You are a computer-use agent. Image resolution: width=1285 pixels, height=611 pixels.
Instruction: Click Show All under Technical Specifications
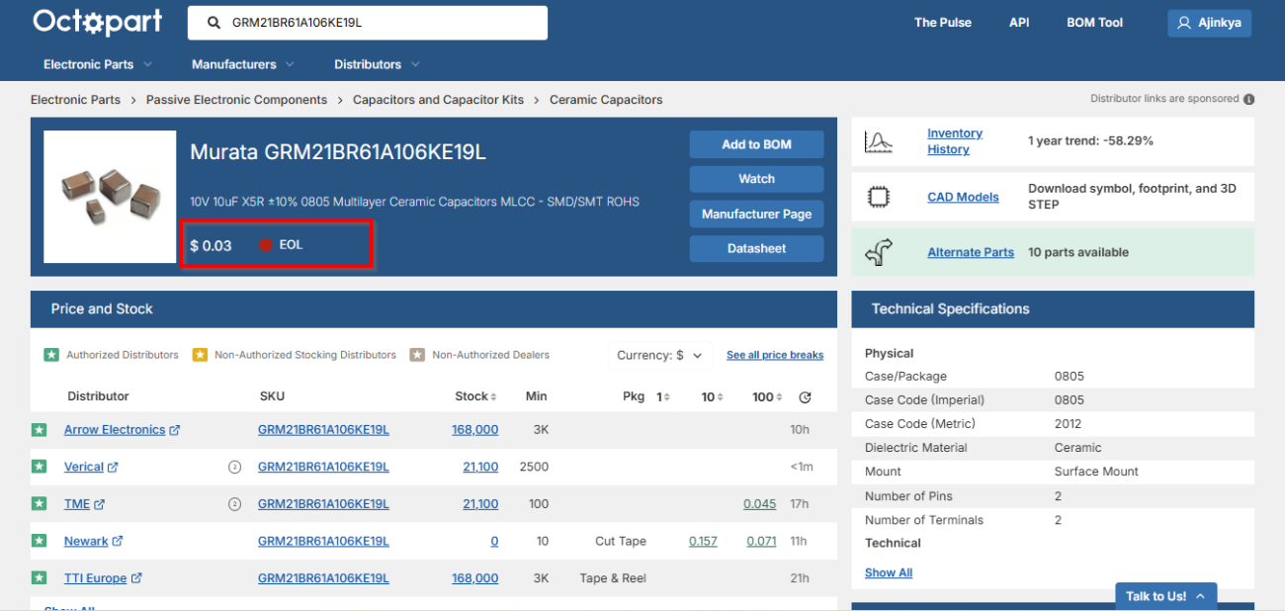(889, 572)
